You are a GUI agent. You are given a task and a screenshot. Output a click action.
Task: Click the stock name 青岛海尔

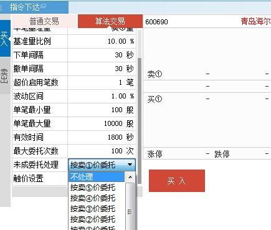[256, 21]
